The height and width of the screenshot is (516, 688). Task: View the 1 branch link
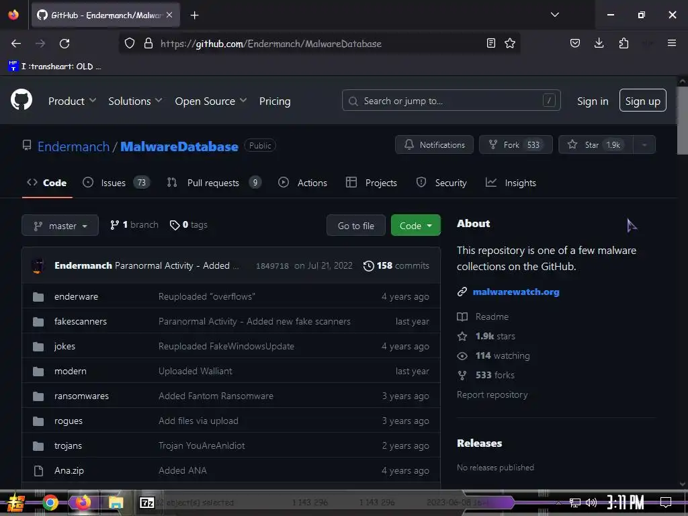[134, 224]
